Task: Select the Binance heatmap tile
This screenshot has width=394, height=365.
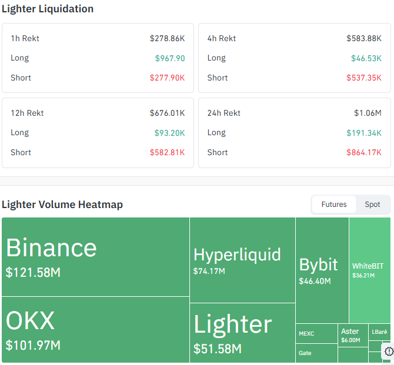Action: 95,257
